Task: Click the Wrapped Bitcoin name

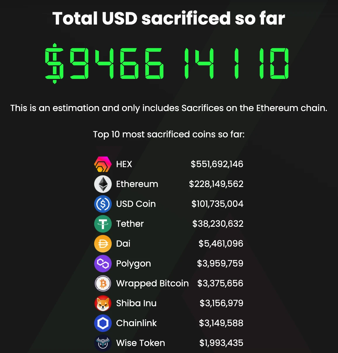Action: tap(152, 283)
